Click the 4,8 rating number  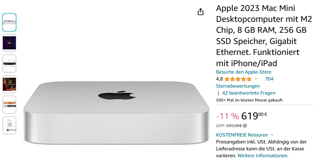pyautogui.click(x=219, y=79)
